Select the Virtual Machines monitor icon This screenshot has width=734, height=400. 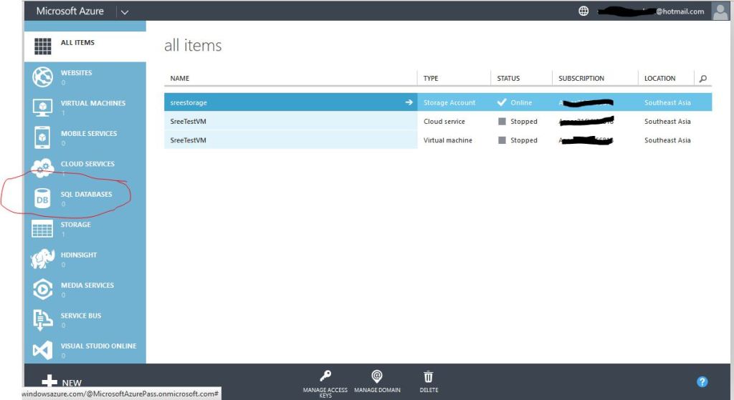pyautogui.click(x=43, y=107)
